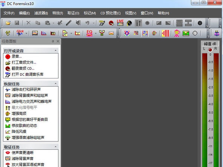
Task: Click the blue scales forensics icon
Action: pyautogui.click(x=217, y=33)
